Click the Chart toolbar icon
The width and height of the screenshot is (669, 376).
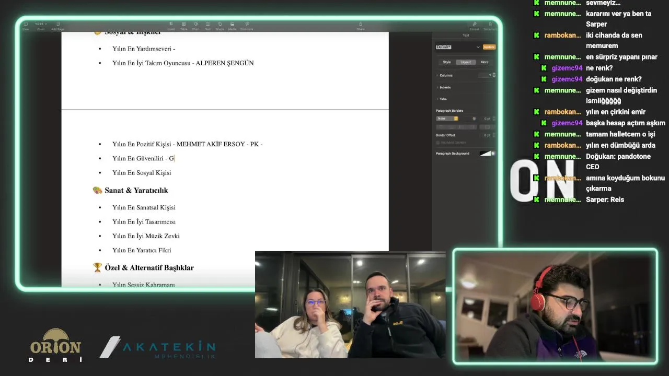click(x=195, y=26)
